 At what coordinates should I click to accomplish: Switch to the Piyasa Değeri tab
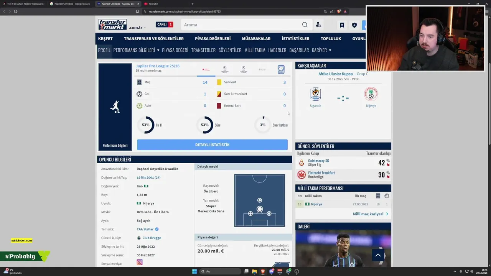(175, 50)
